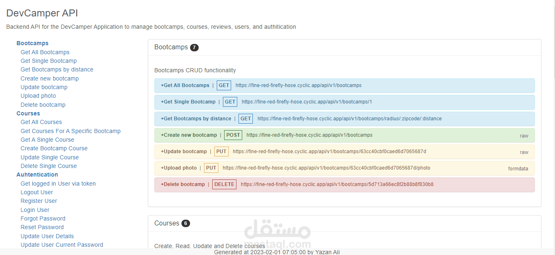Click the PUT badge on Upload photo request

211,168
